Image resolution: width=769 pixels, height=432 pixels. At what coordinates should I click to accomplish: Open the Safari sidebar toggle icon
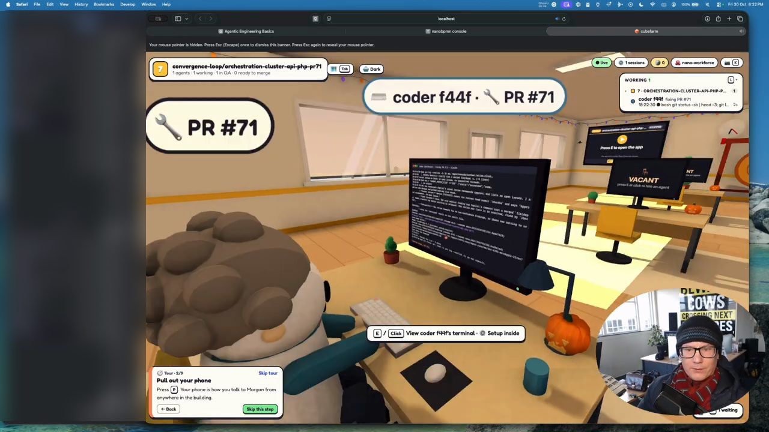pyautogui.click(x=178, y=19)
